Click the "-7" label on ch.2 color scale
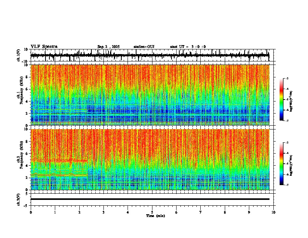 pos(287,185)
